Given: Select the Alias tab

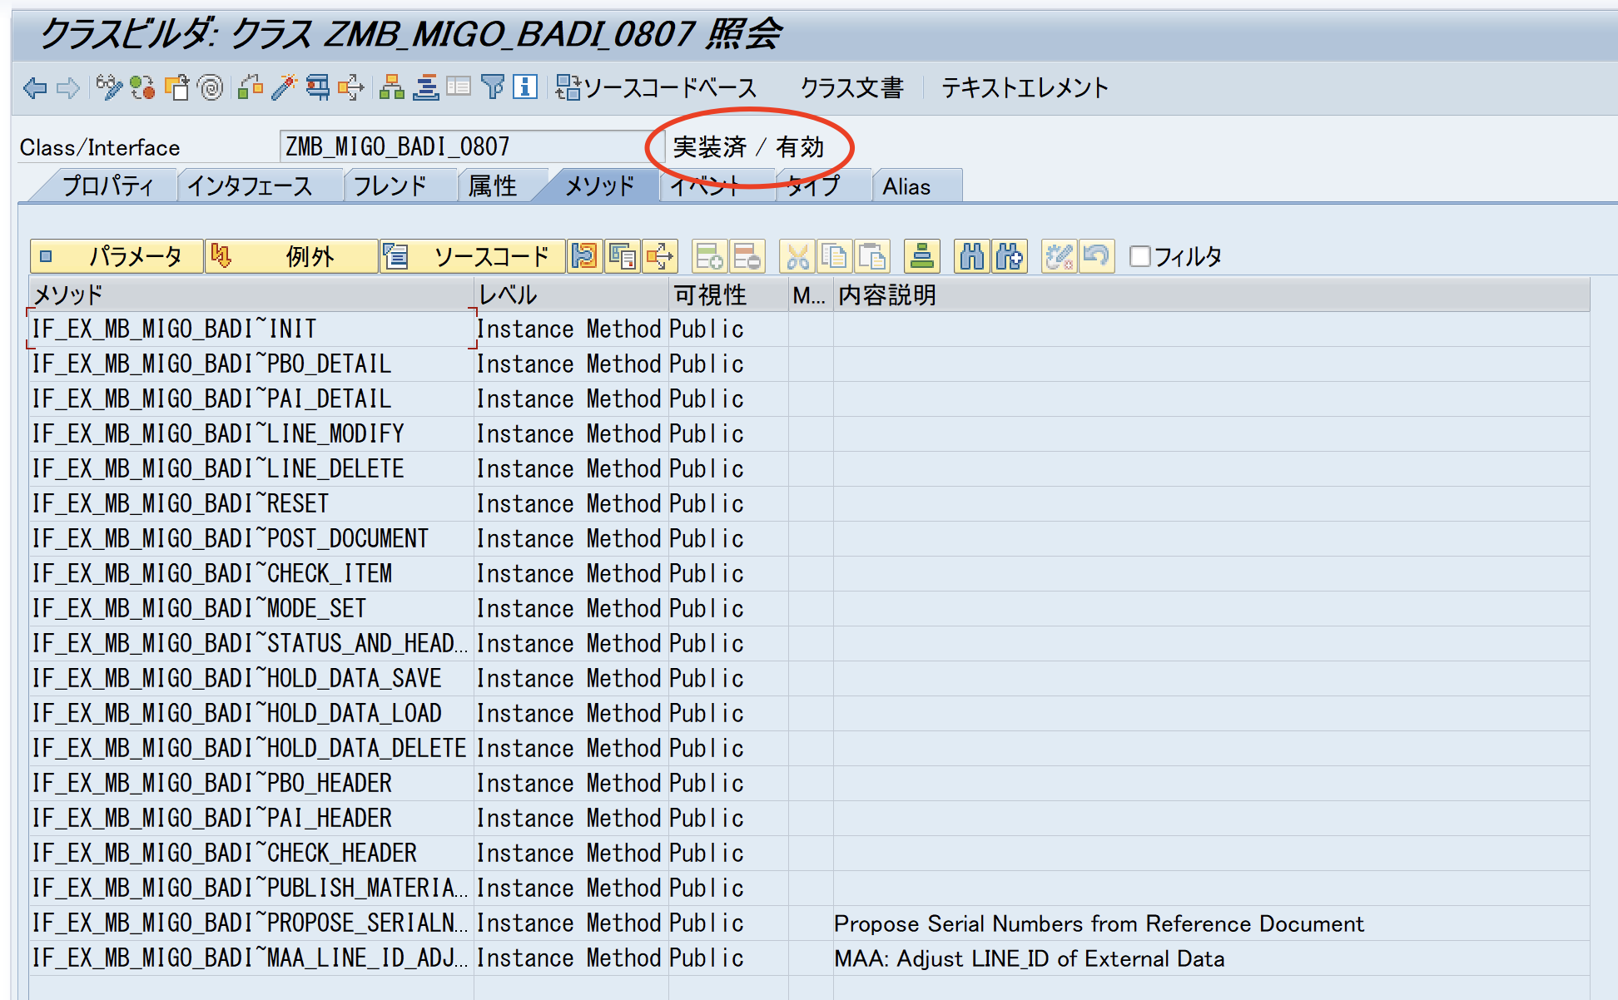Looking at the screenshot, I should 906,186.
